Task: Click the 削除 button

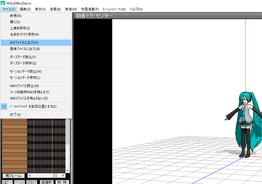Action: tap(62, 182)
